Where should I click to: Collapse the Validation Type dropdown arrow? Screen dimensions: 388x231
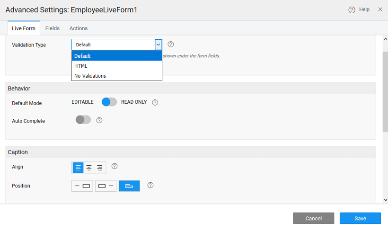[159, 44]
